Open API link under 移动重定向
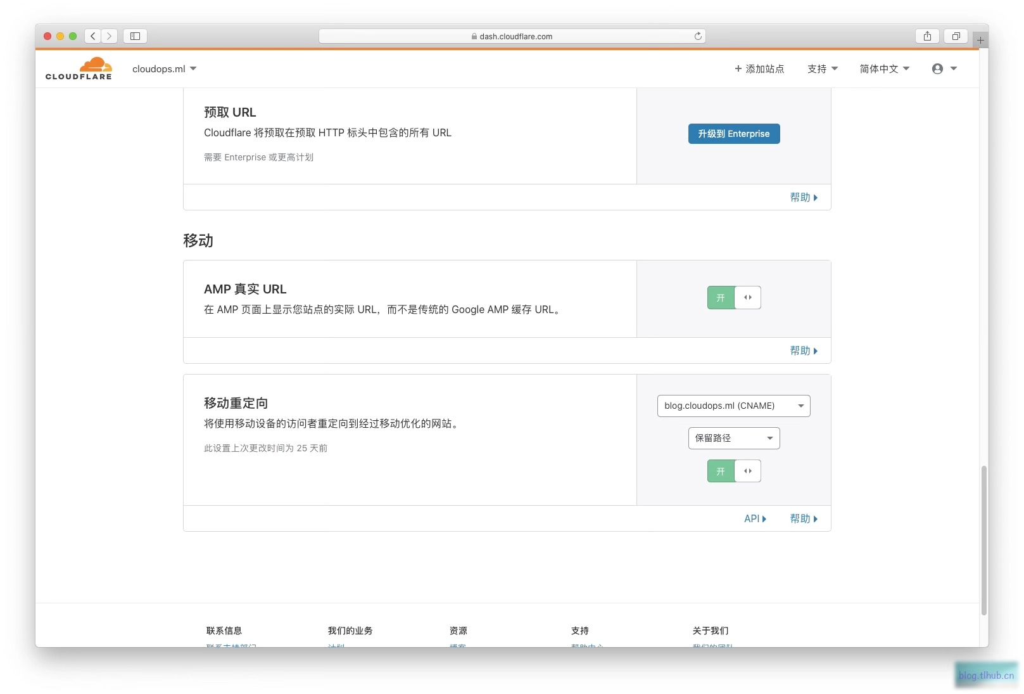The height and width of the screenshot is (694, 1024). 755,518
